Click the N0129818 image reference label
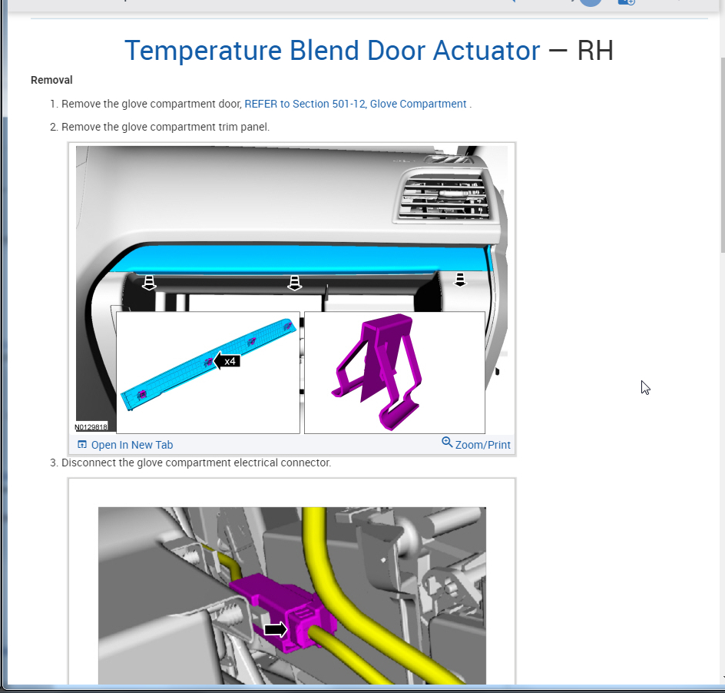This screenshot has height=693, width=725. coord(91,427)
